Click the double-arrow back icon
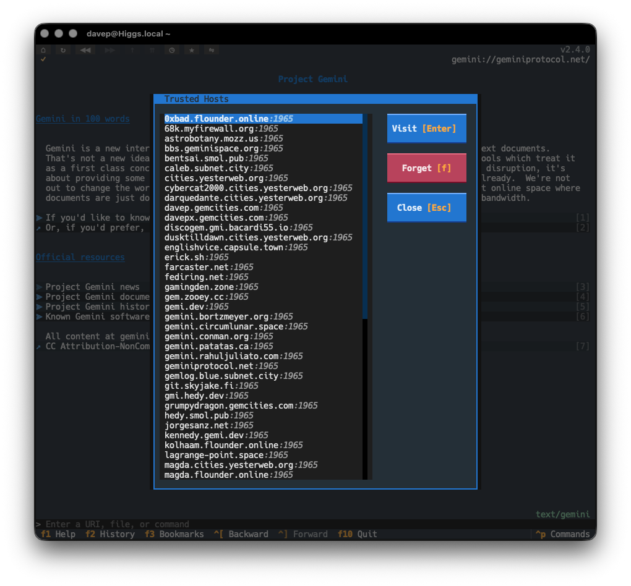This screenshot has height=586, width=631. (x=85, y=50)
